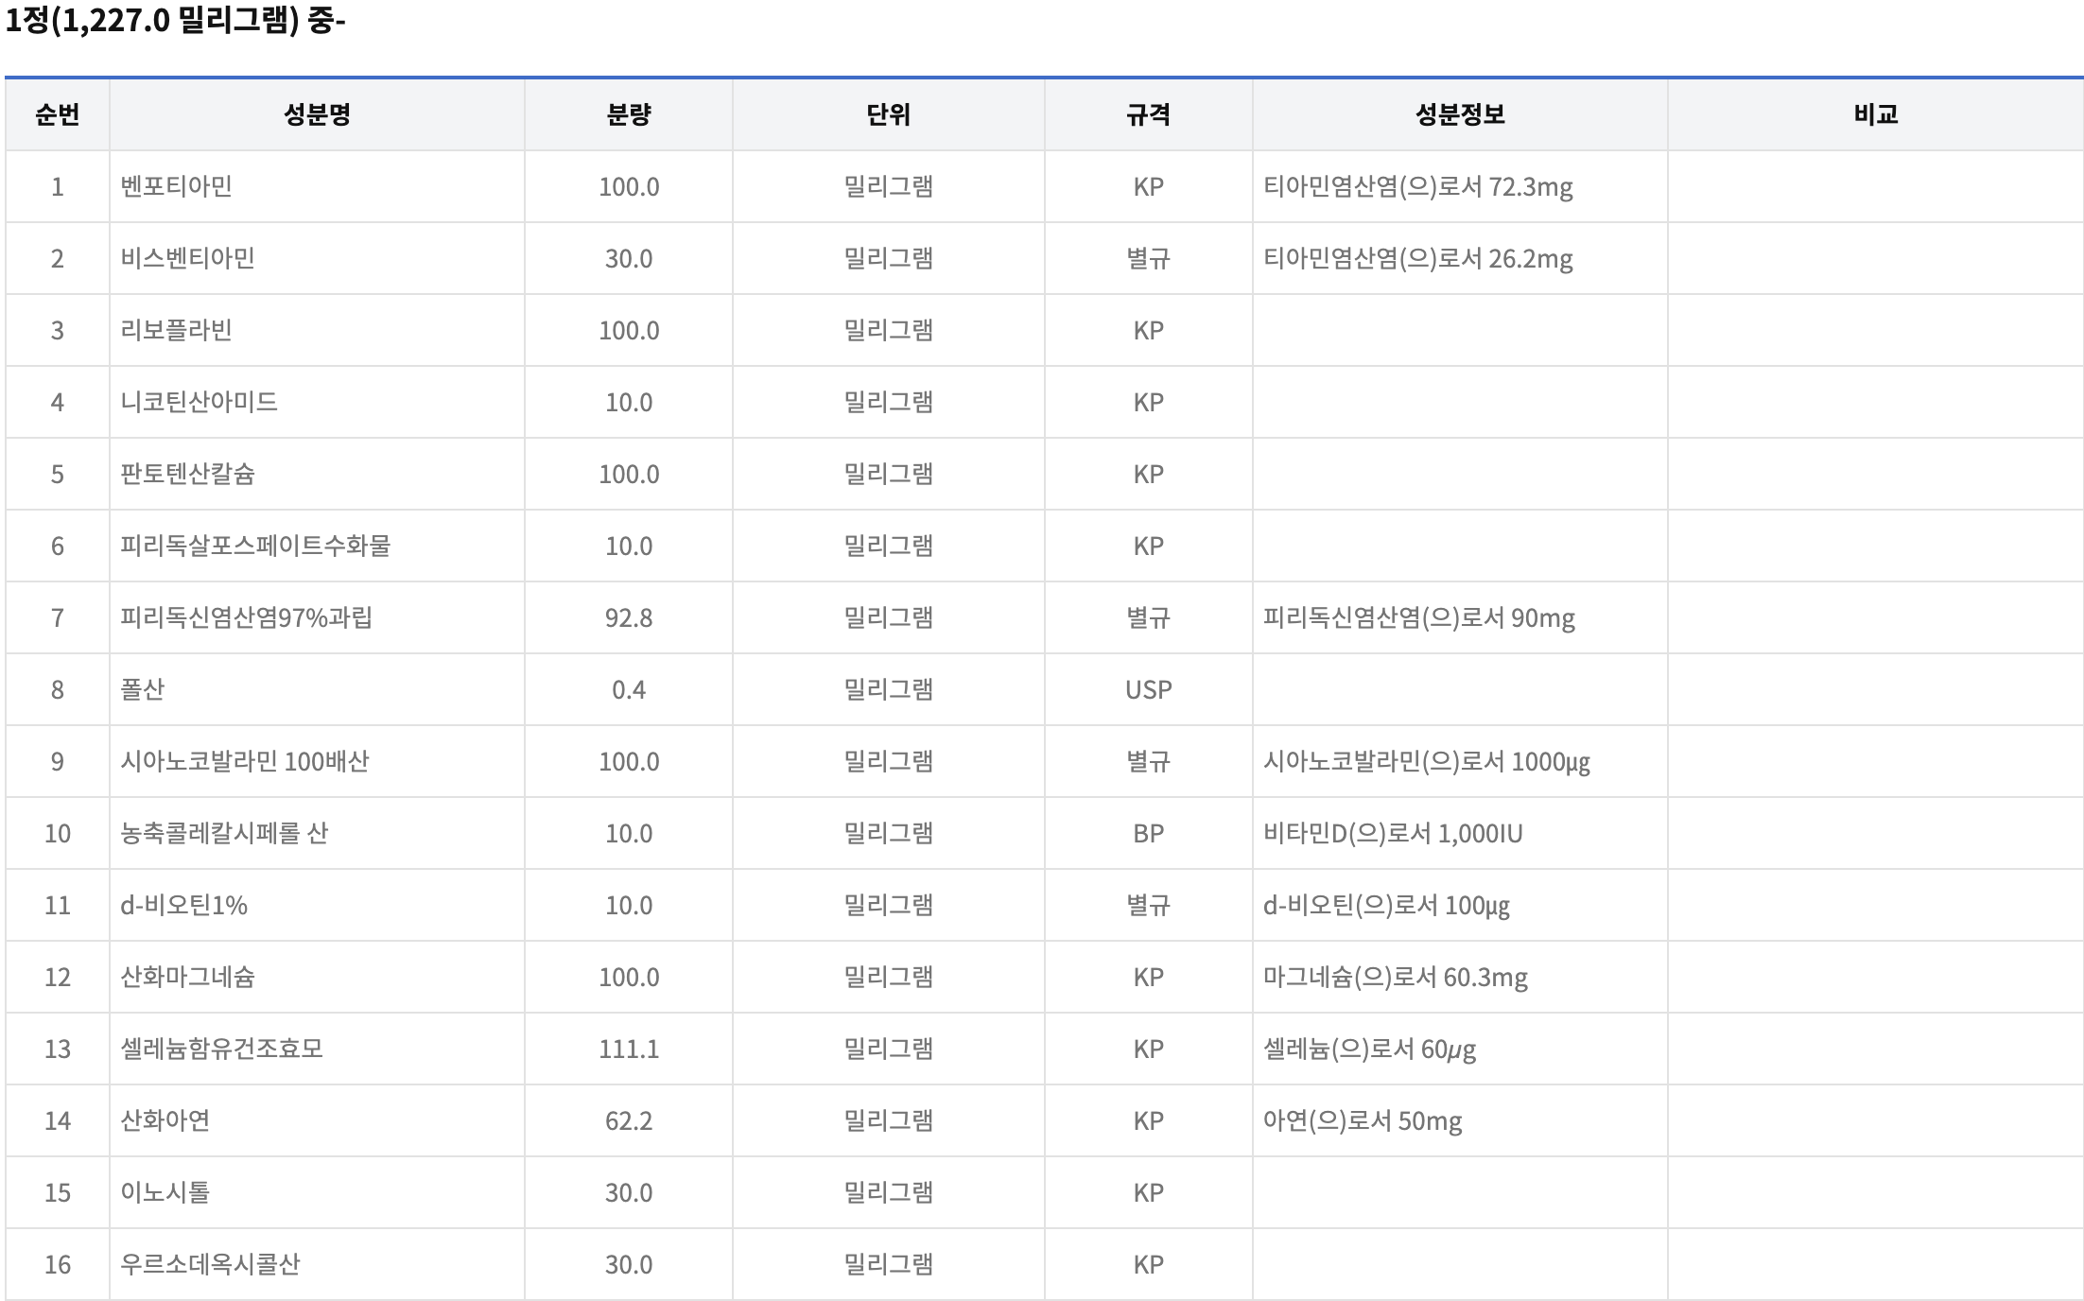The width and height of the screenshot is (2084, 1301).
Task: Click the 분량 column header
Action: pos(627,114)
